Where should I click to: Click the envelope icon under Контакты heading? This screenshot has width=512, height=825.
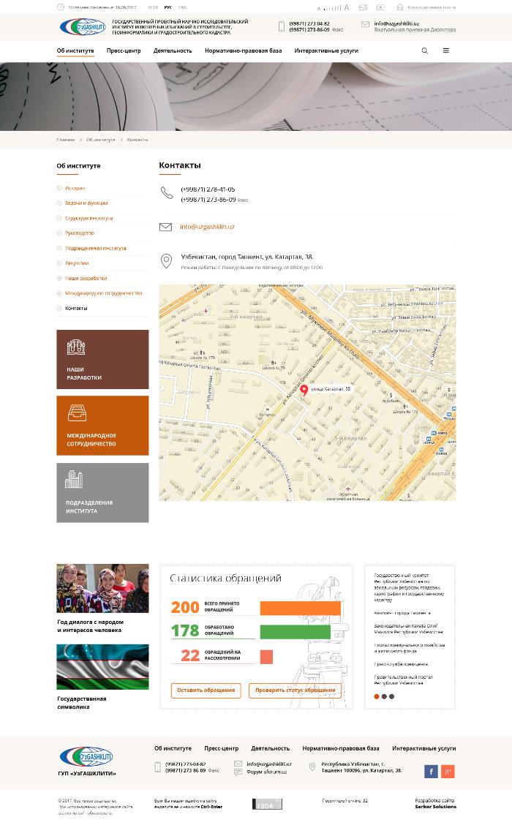pyautogui.click(x=166, y=227)
